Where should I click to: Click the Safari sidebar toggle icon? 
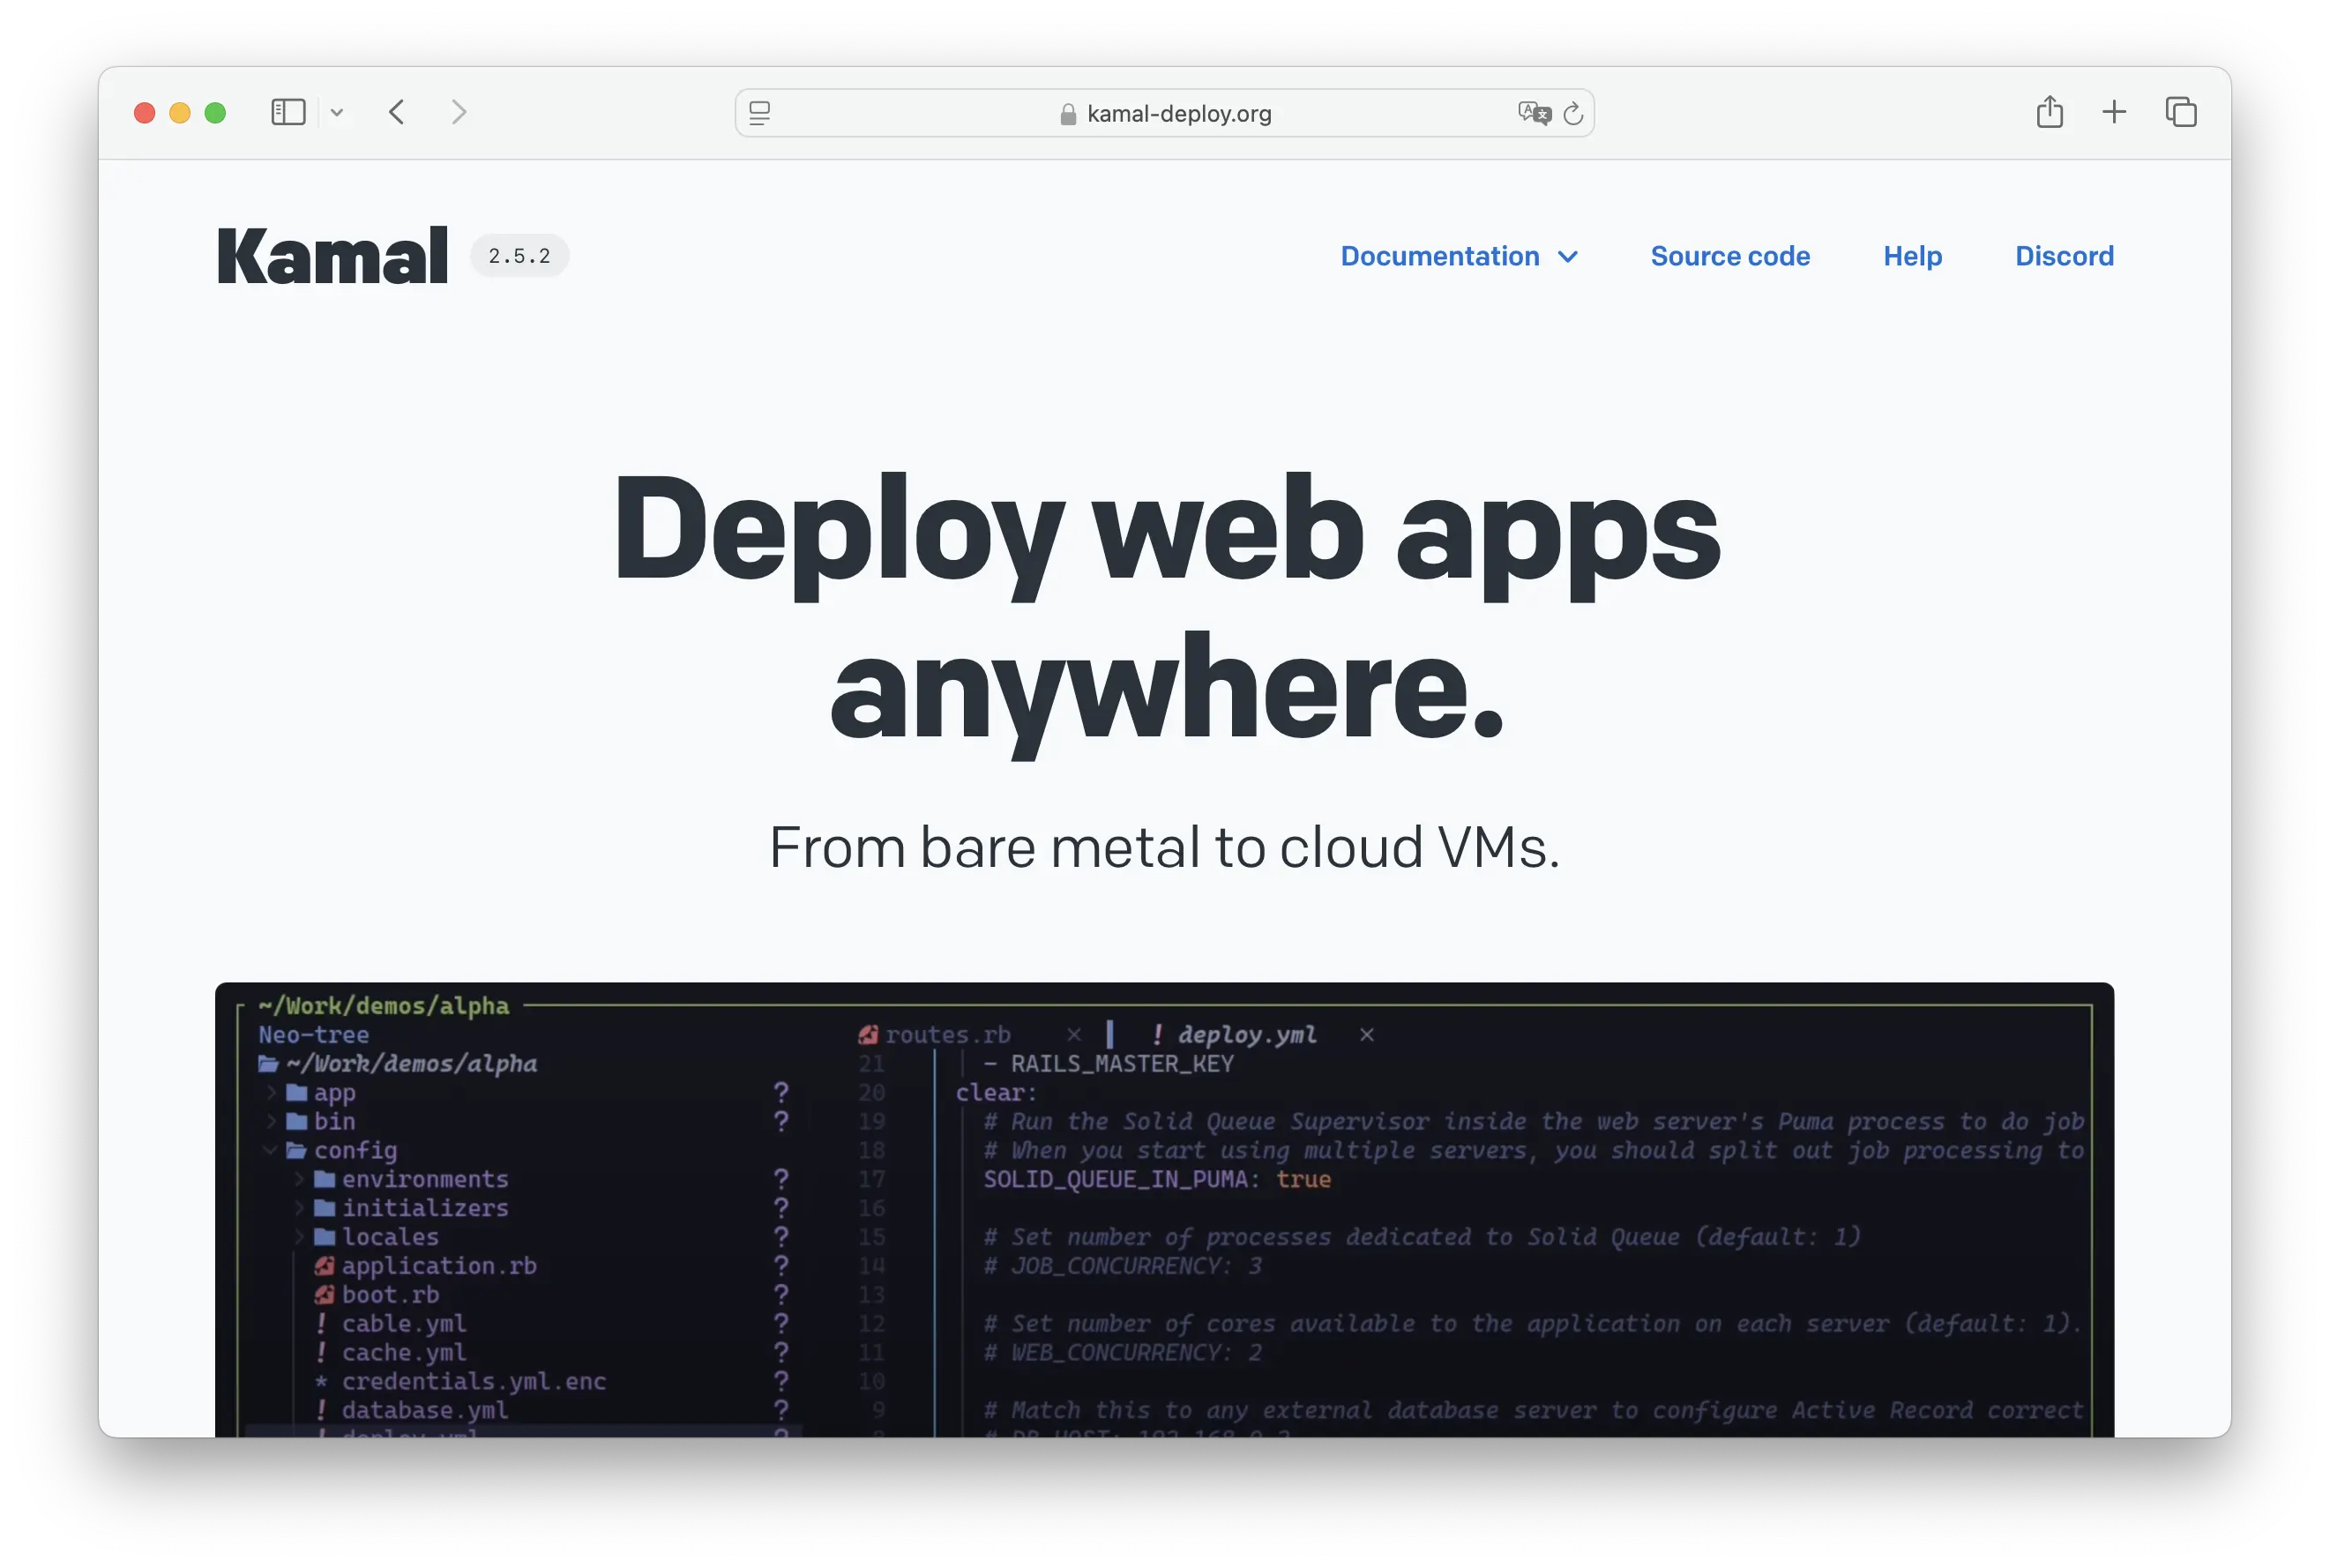[x=288, y=112]
